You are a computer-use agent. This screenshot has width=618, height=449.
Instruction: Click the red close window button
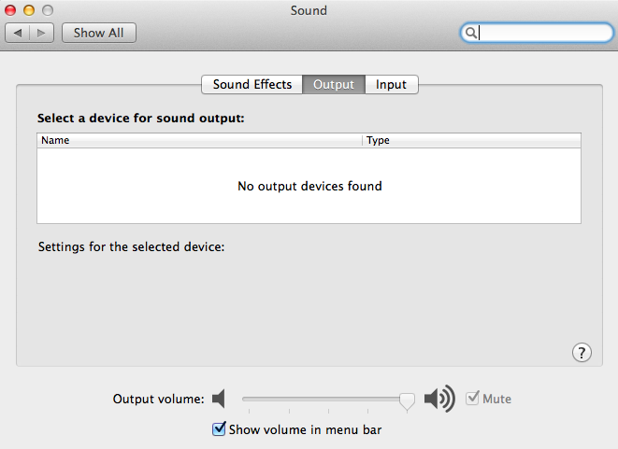click(x=10, y=10)
